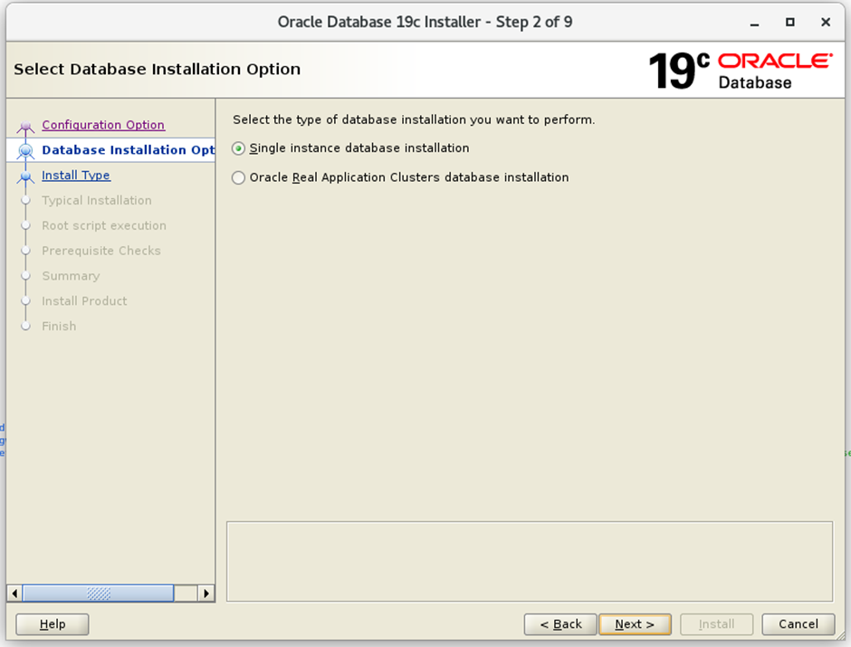Click the Install Type step icon
This screenshot has width=851, height=647.
25,176
